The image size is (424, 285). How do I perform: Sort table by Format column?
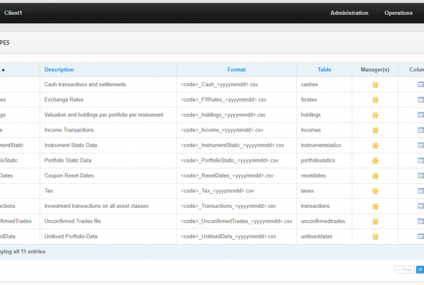[236, 69]
